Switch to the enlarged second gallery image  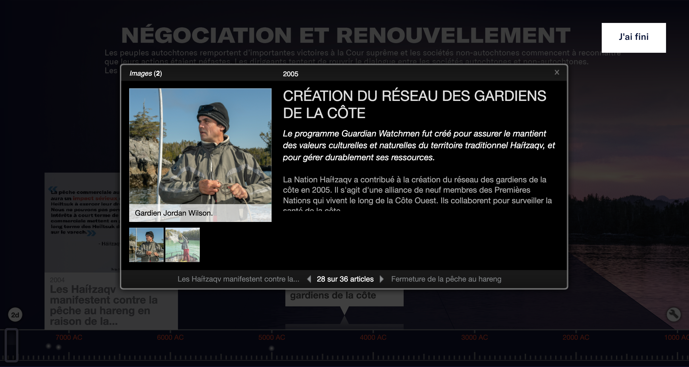[183, 245]
